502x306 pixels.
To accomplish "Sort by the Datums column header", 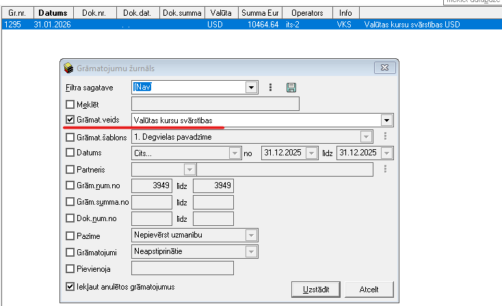I will tap(53, 13).
